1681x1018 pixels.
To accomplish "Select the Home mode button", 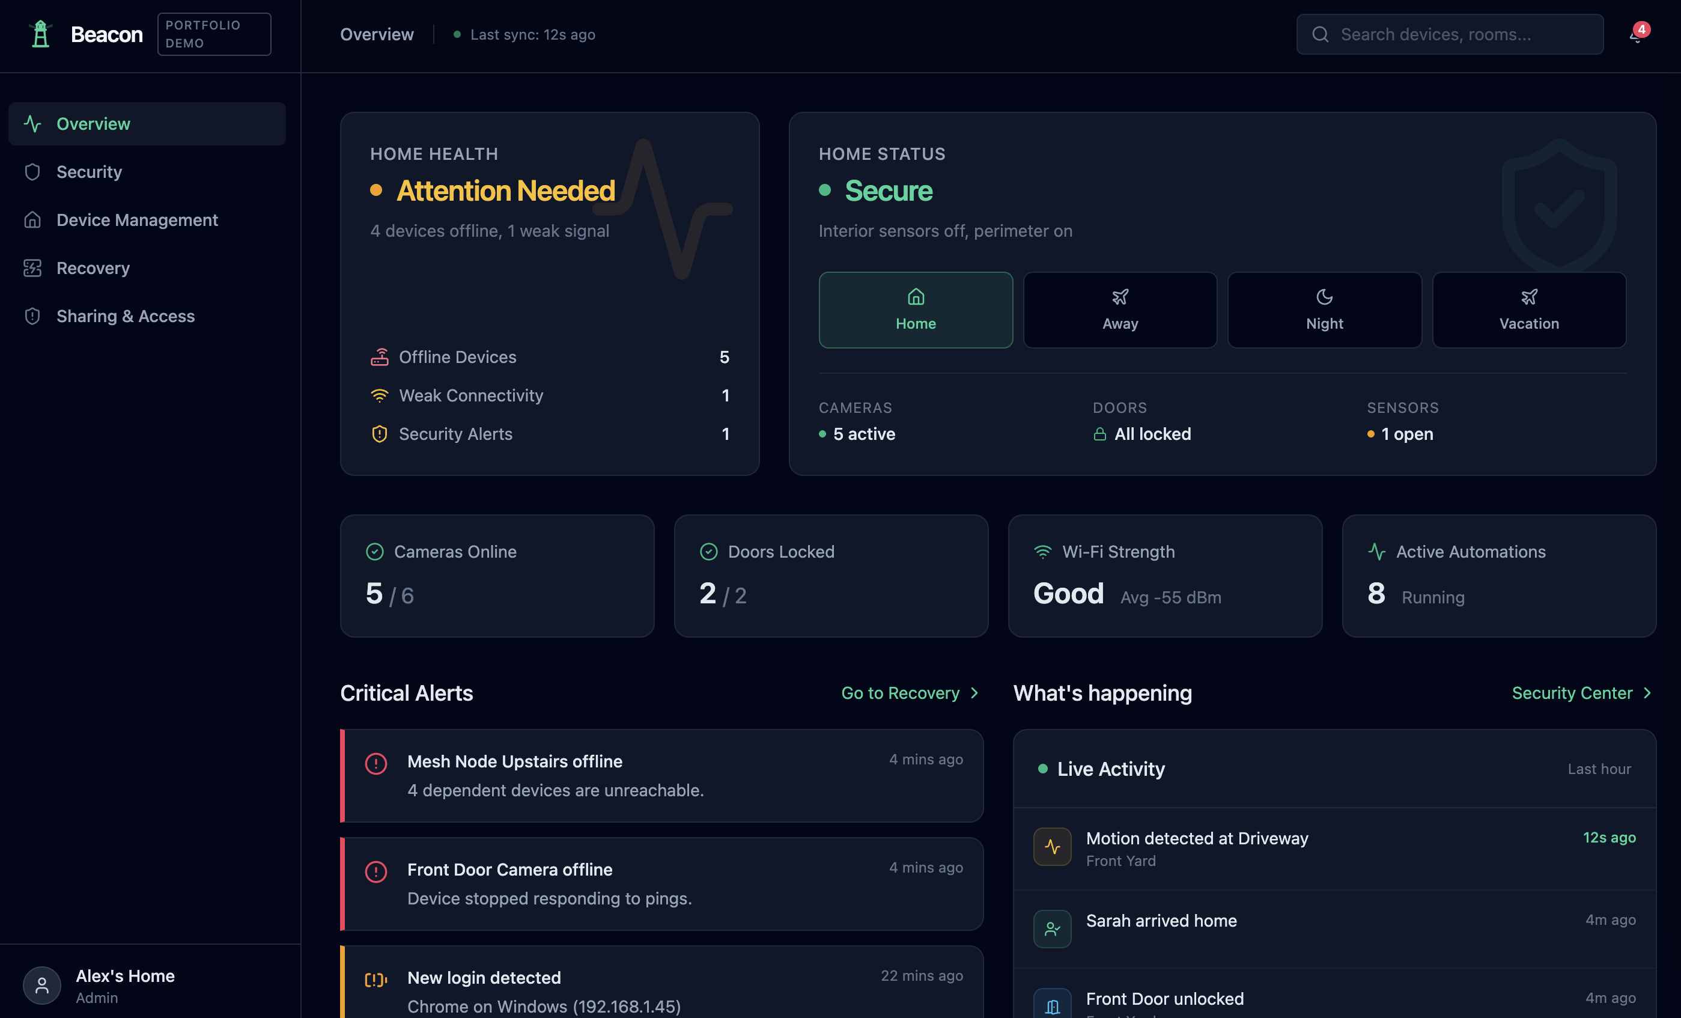I will (x=916, y=311).
